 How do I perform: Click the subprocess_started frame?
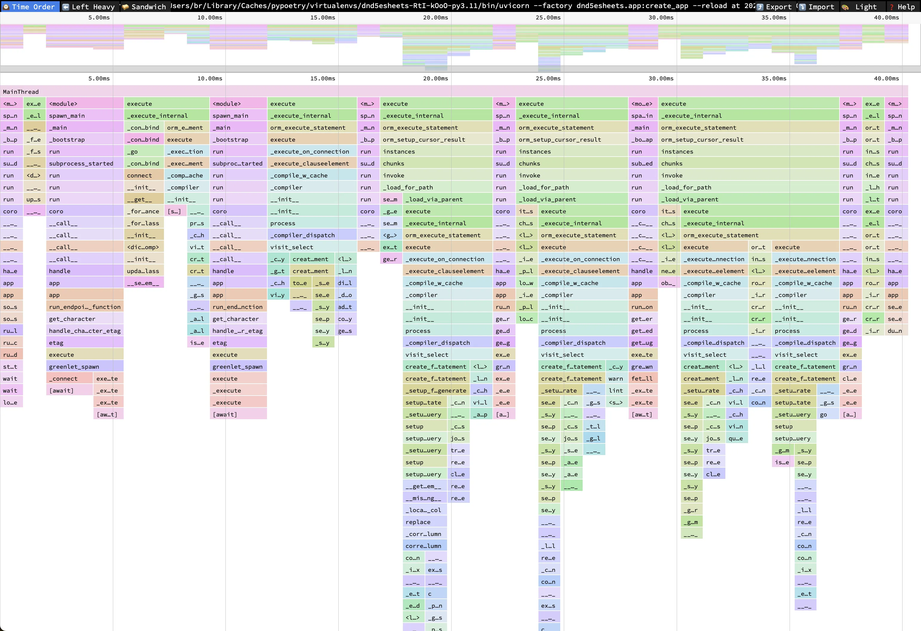tap(81, 163)
